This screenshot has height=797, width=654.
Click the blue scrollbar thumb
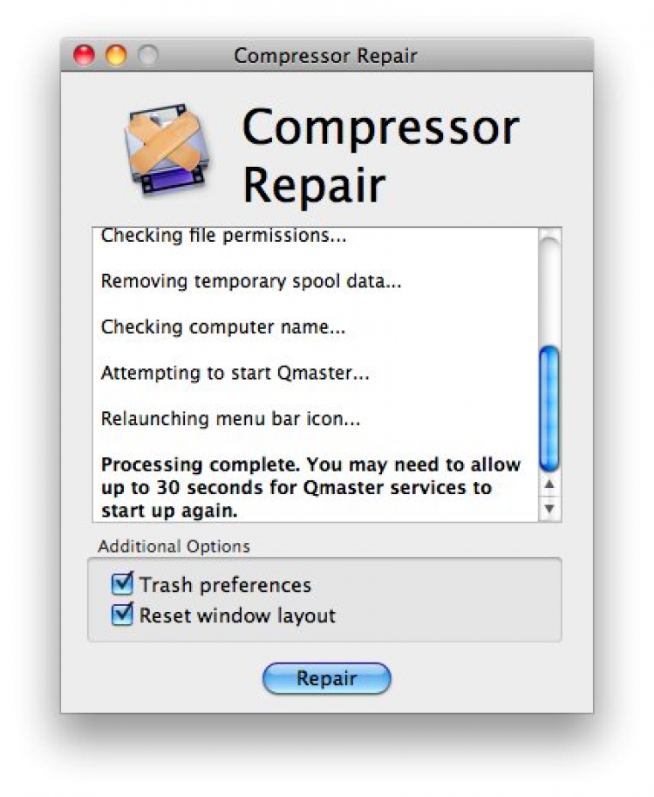pyautogui.click(x=549, y=408)
